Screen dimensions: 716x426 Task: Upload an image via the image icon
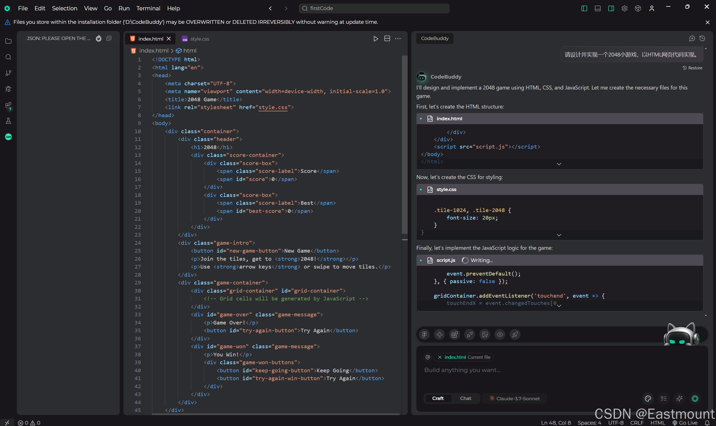pyautogui.click(x=484, y=335)
